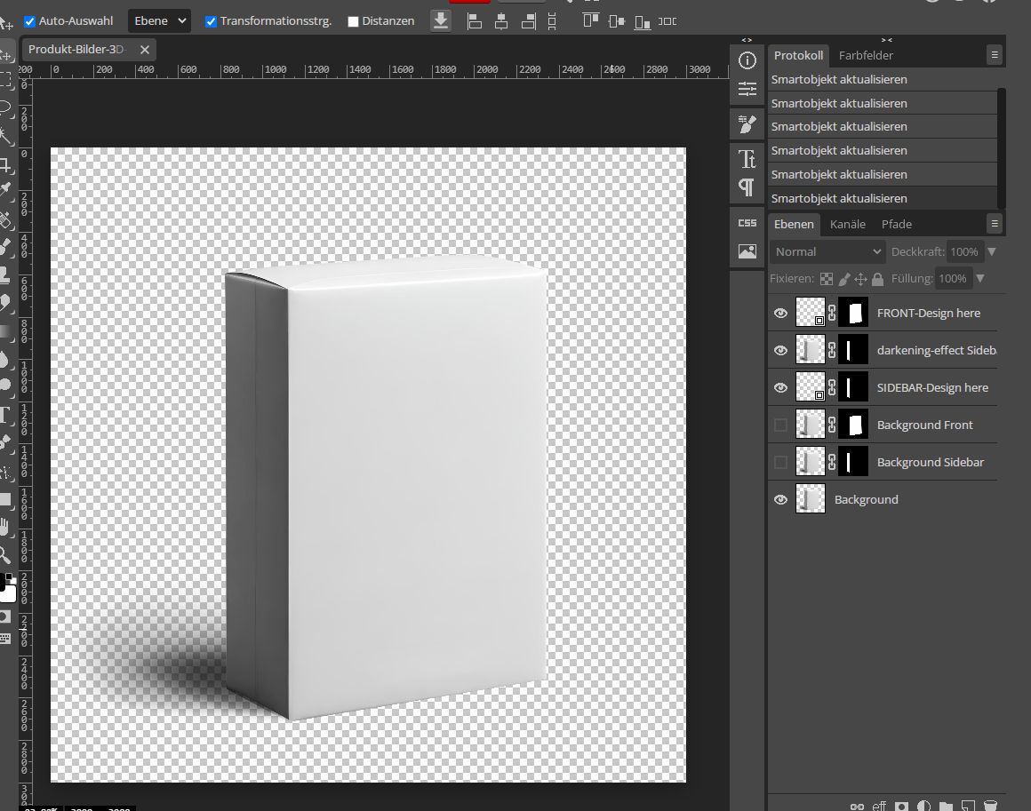Image resolution: width=1031 pixels, height=811 pixels.
Task: Enable the Distanzen checkbox
Action: [352, 20]
